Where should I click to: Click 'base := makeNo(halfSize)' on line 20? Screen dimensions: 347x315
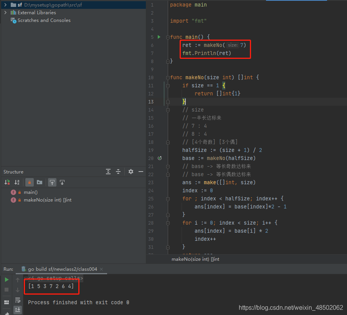point(219,158)
